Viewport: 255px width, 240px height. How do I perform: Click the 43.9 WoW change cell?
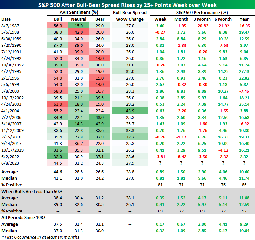pos(130,111)
